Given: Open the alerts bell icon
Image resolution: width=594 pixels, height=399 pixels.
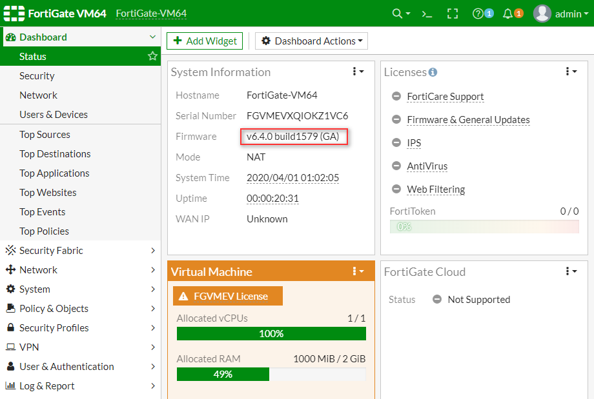Looking at the screenshot, I should 507,13.
